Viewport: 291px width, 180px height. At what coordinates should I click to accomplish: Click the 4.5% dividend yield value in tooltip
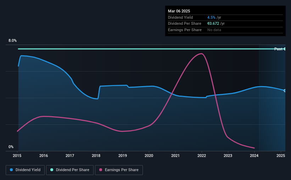click(x=211, y=17)
